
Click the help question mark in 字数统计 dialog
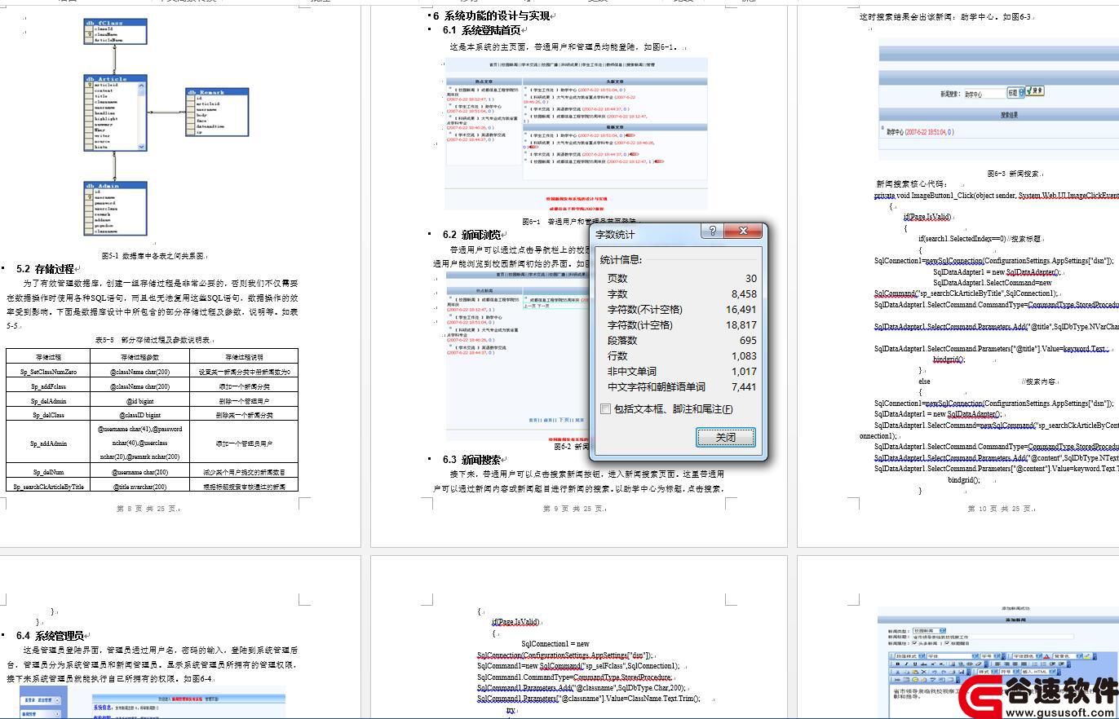712,232
